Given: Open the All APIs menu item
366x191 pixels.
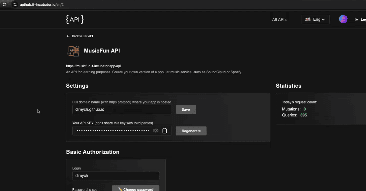Looking at the screenshot, I should click(279, 20).
